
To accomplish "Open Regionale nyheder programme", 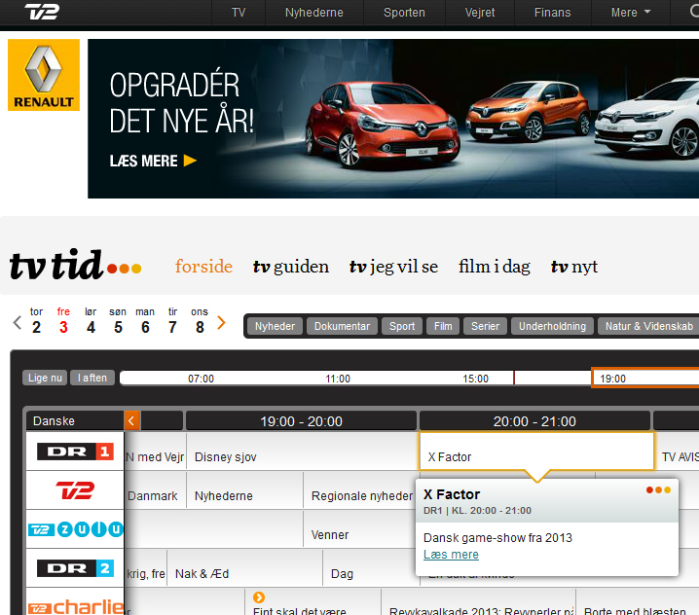I will (x=359, y=490).
